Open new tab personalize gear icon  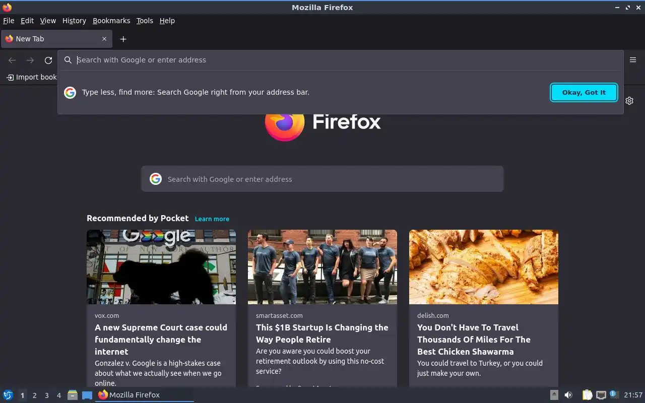pos(629,101)
